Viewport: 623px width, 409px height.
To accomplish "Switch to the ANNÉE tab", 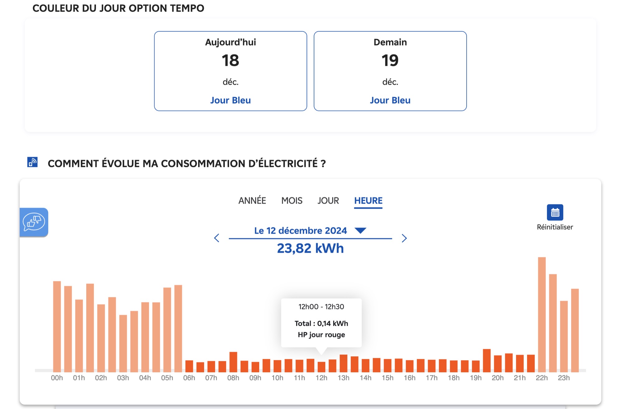I will click(252, 201).
